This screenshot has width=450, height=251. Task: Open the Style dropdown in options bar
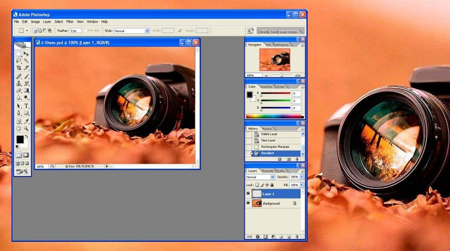tap(147, 30)
